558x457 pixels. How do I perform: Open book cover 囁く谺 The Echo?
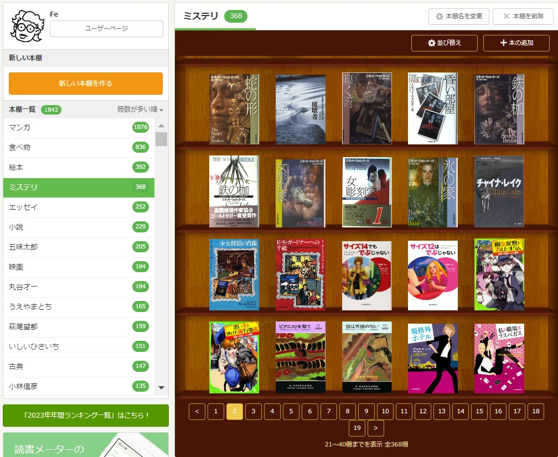(367, 108)
